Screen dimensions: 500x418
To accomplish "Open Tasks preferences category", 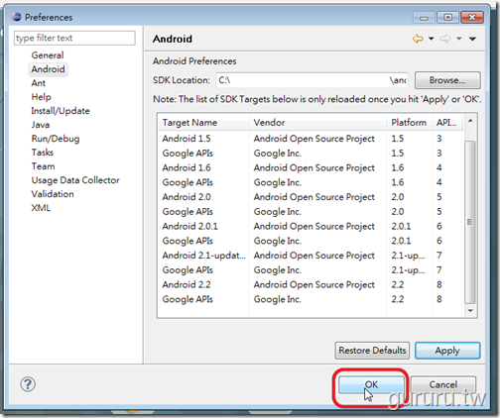I will click(43, 153).
